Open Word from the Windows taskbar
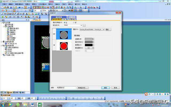This screenshot has height=107, width=171. click(x=33, y=105)
